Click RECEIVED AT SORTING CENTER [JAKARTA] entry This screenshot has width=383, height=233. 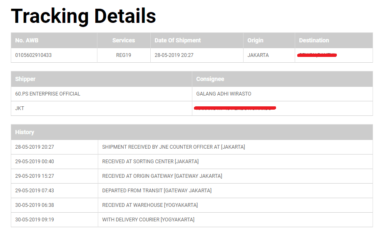(150, 162)
